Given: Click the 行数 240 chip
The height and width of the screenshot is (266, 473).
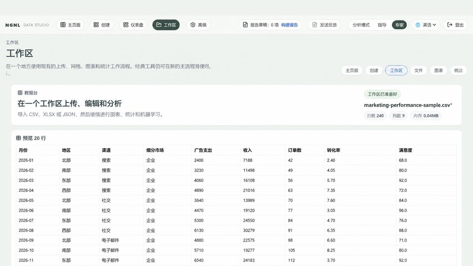Looking at the screenshot, I should coord(375,116).
